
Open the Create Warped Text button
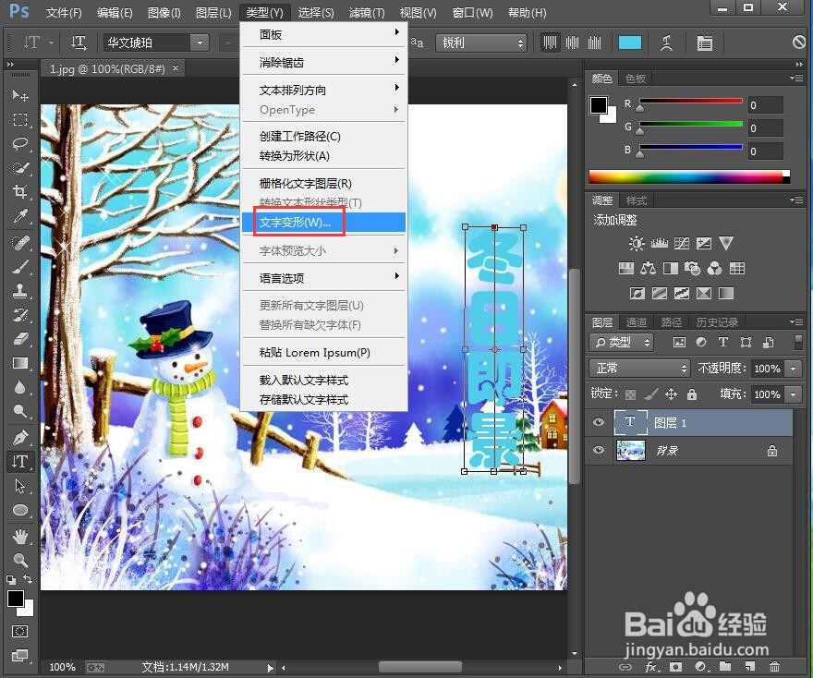pyautogui.click(x=666, y=42)
